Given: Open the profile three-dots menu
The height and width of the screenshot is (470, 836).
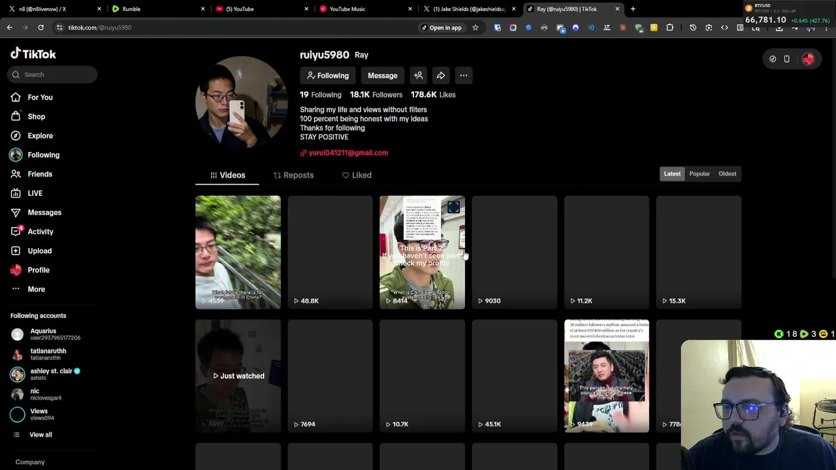Looking at the screenshot, I should tap(463, 76).
